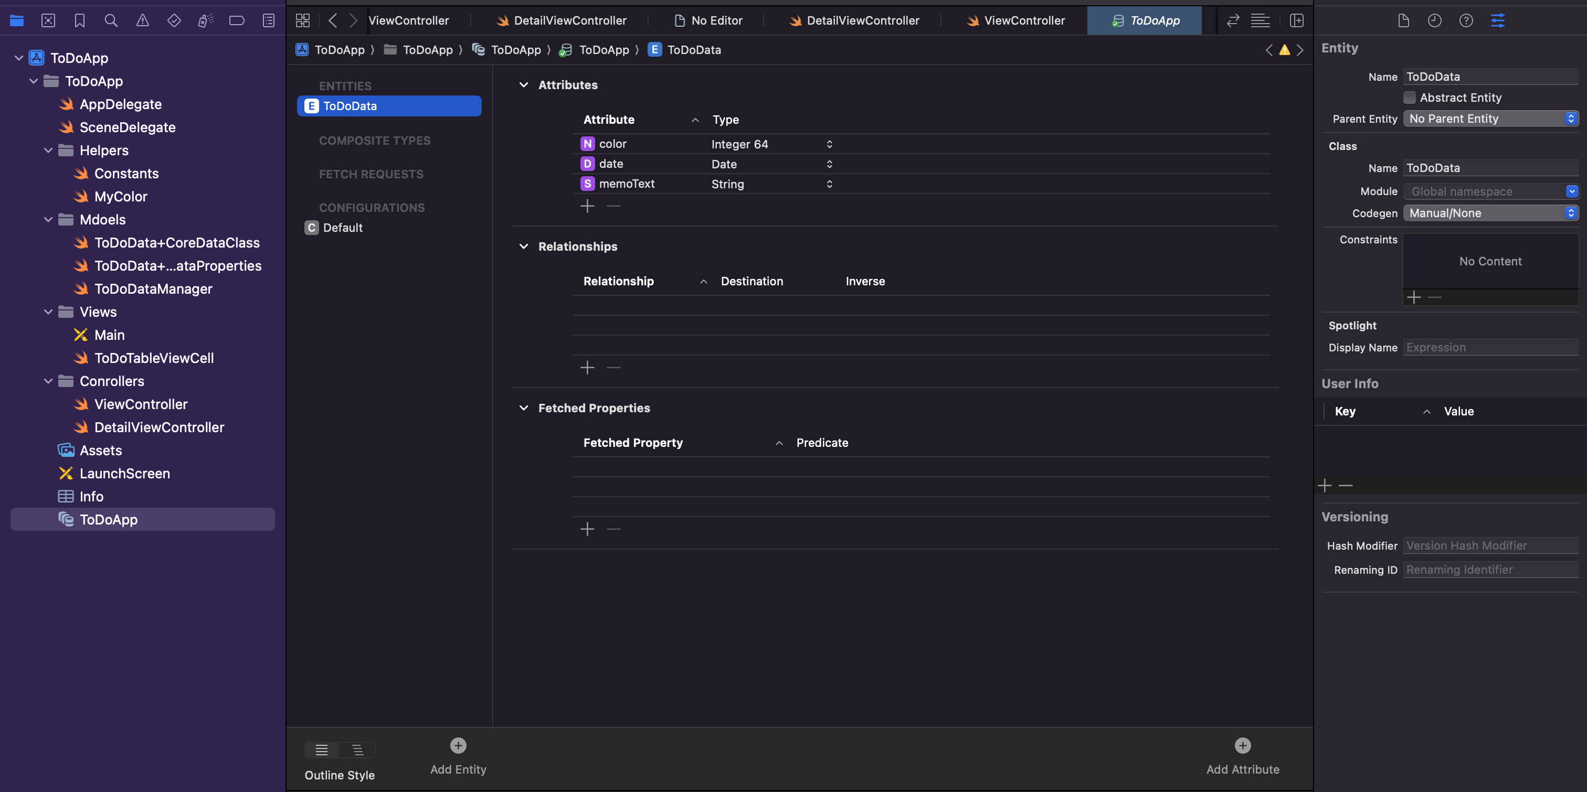Jump to previous issue arrow

[x=1269, y=50]
